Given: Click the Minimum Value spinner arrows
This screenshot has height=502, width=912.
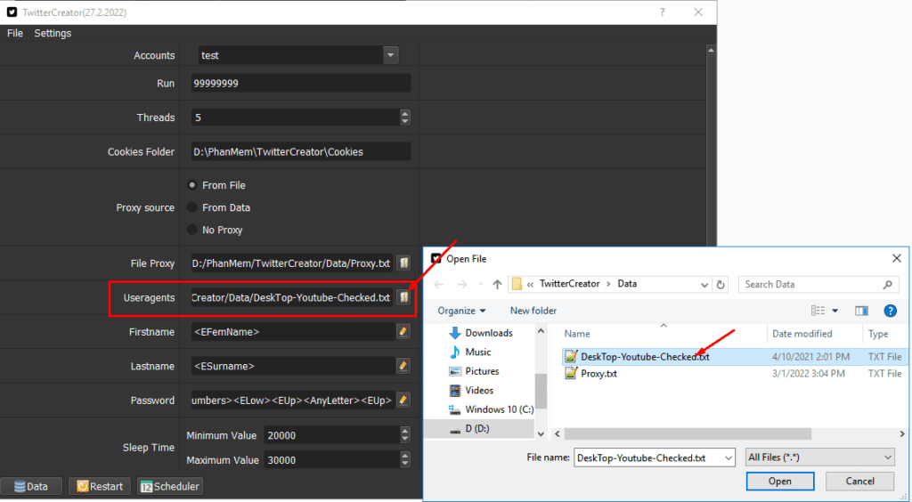Looking at the screenshot, I should pyautogui.click(x=405, y=435).
